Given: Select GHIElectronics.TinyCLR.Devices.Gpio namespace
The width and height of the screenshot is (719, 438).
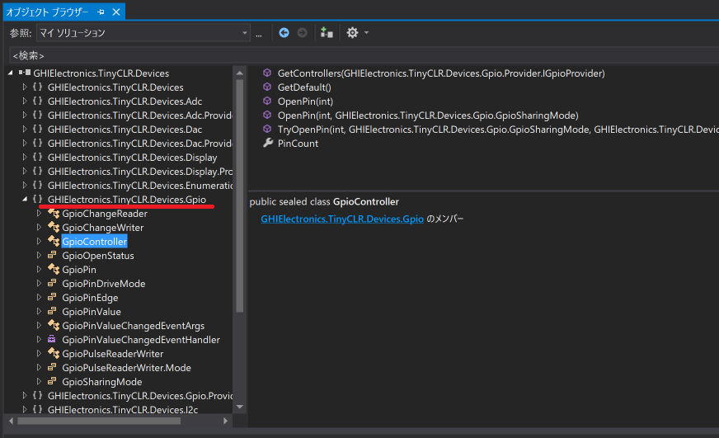Looking at the screenshot, I should pyautogui.click(x=127, y=200).
